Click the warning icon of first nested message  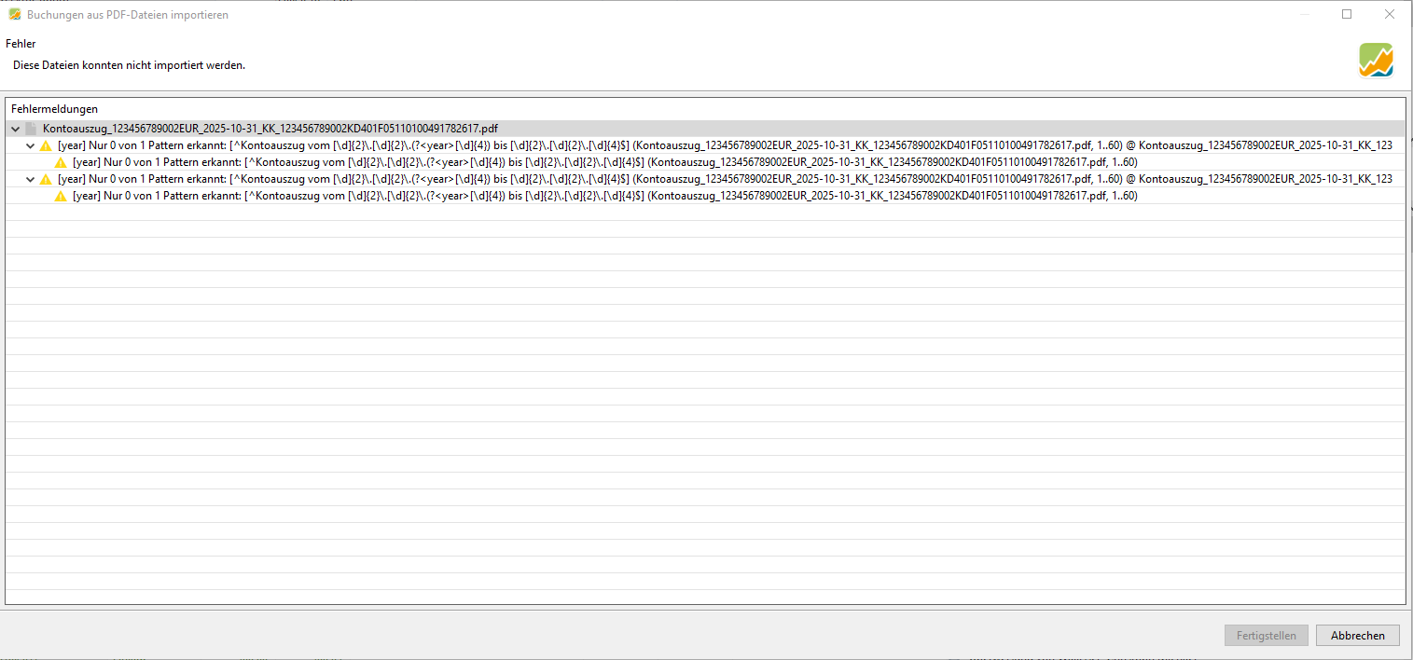pyautogui.click(x=61, y=162)
